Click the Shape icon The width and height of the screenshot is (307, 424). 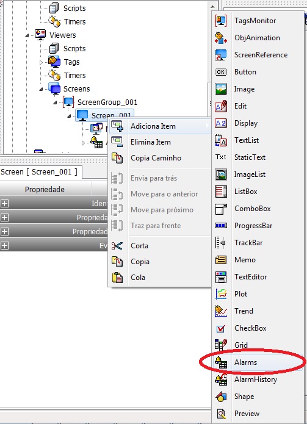click(x=221, y=397)
